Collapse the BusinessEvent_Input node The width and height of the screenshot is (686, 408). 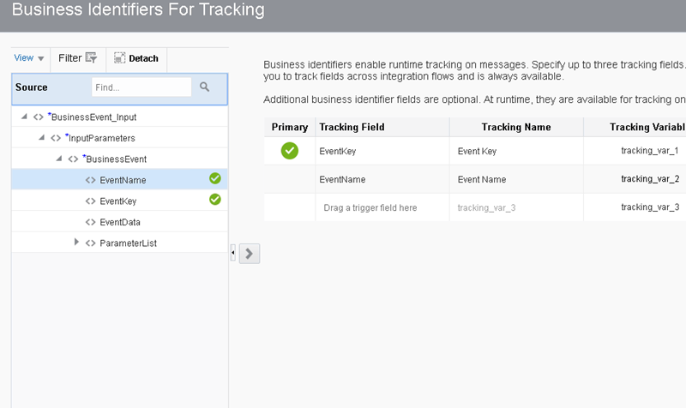click(x=25, y=117)
